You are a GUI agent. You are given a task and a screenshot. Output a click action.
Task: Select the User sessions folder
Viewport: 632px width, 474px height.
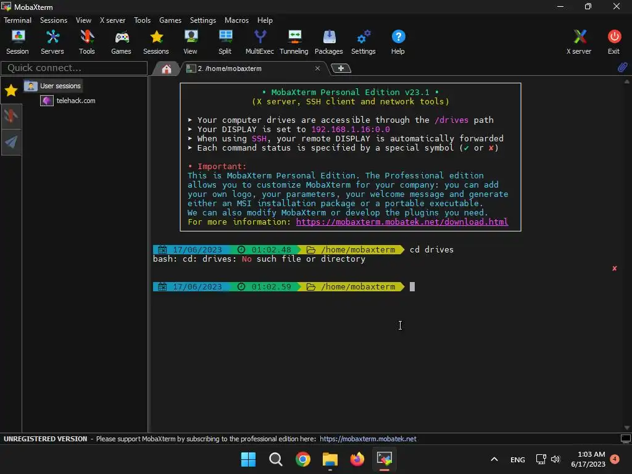(53, 86)
